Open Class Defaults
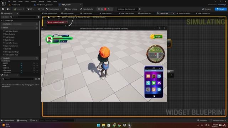This screenshot has height=128, width=228. 86,9
